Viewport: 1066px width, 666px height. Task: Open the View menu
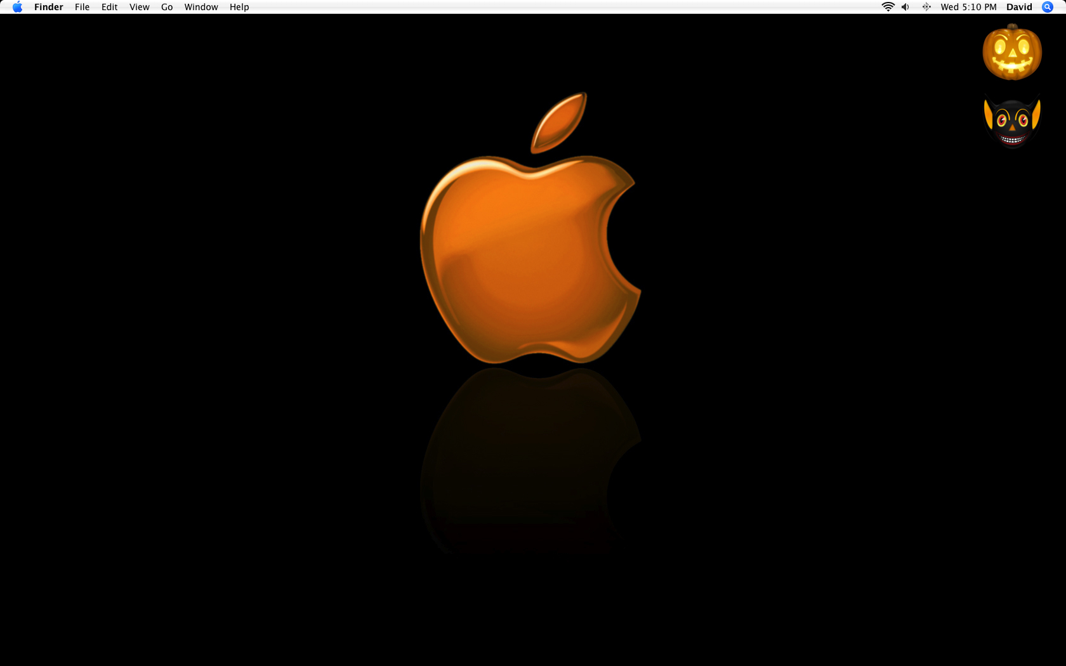click(x=139, y=7)
